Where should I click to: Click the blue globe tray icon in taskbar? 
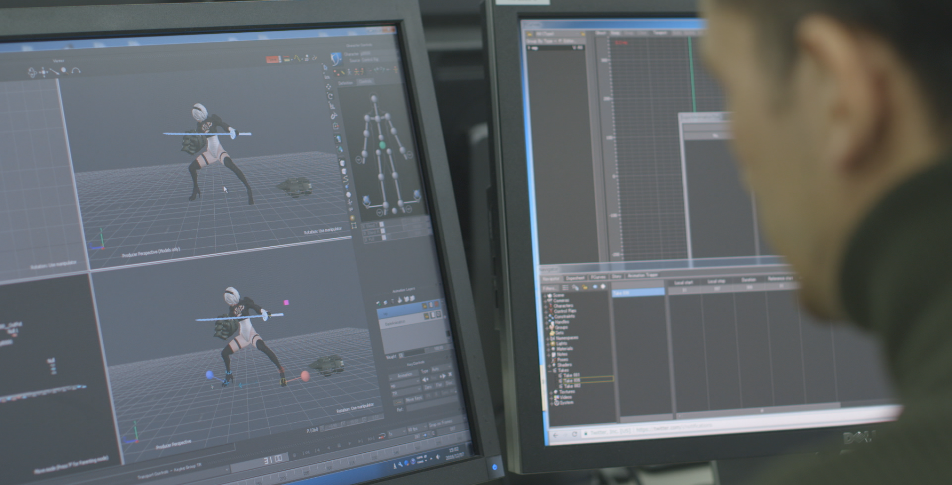click(x=407, y=463)
